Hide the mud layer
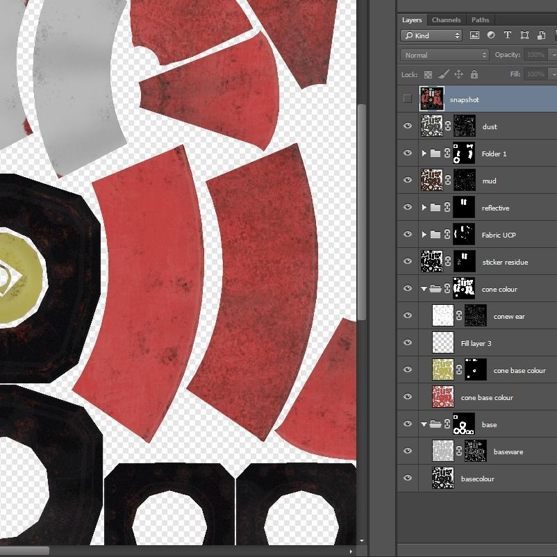Screen dimensions: 557x557 click(x=408, y=180)
